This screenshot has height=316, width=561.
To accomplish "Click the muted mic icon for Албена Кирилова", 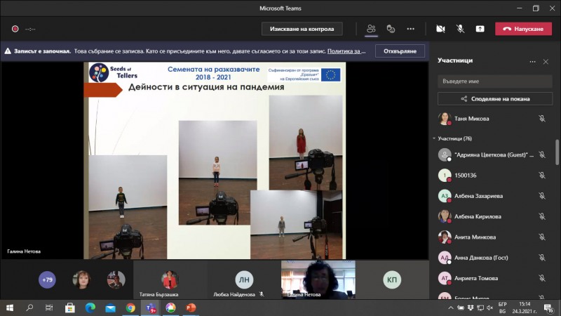I will [x=542, y=216].
